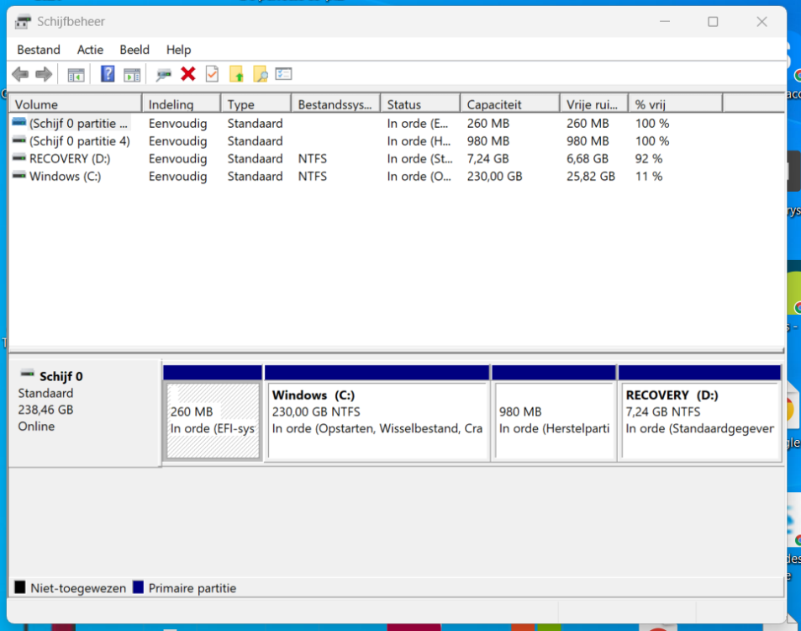This screenshot has height=631, width=801.
Task: Click the disk icon beside Schijf 0
Action: click(x=27, y=374)
